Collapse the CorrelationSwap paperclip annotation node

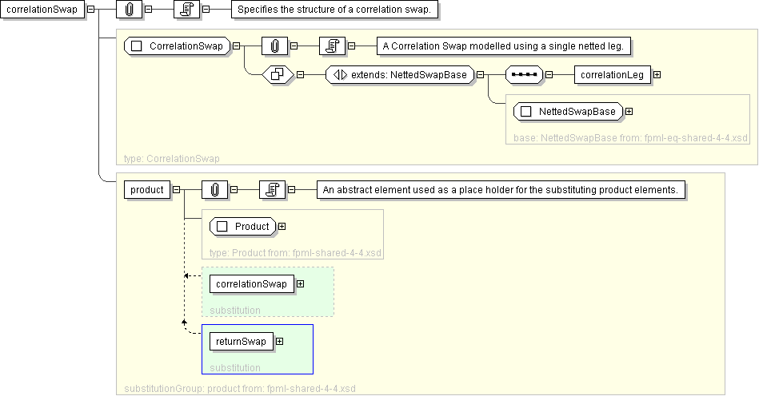click(294, 46)
